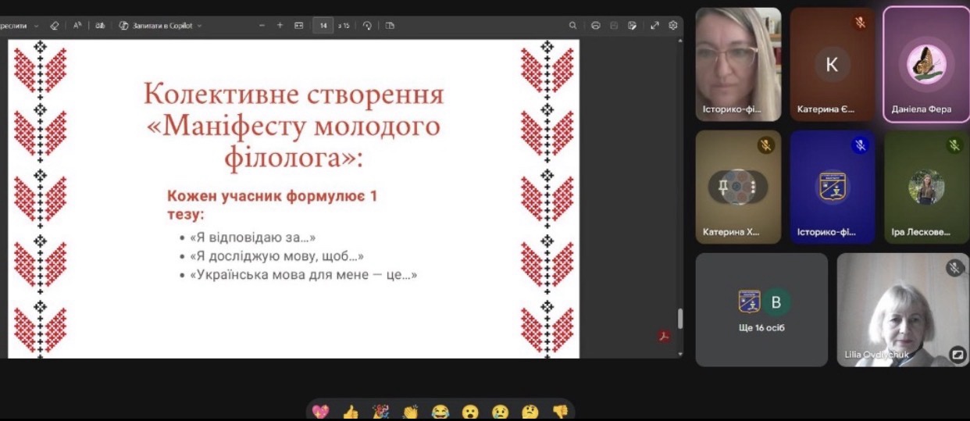
Task: Expand the Copilot dropdown arrow
Action: (199, 25)
